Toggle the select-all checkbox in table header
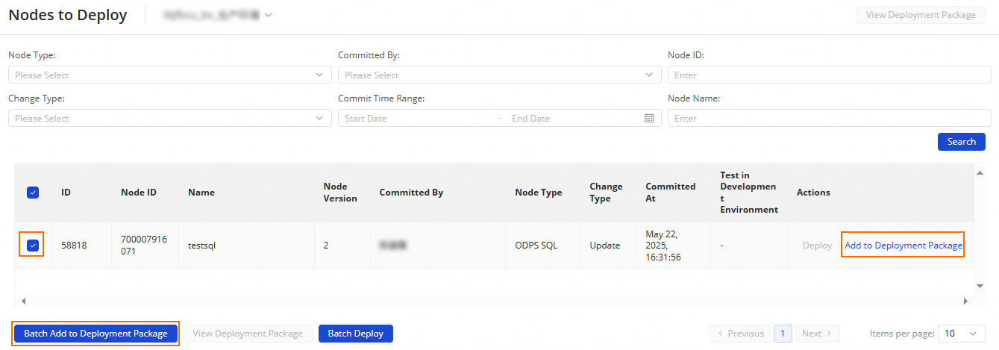This screenshot has width=999, height=350. 33,193
